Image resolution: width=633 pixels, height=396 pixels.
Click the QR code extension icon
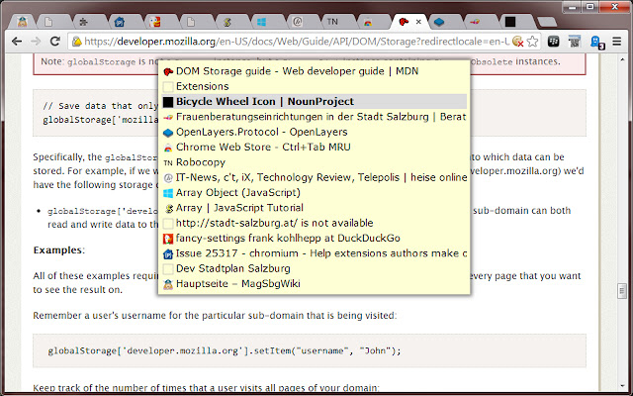(574, 42)
